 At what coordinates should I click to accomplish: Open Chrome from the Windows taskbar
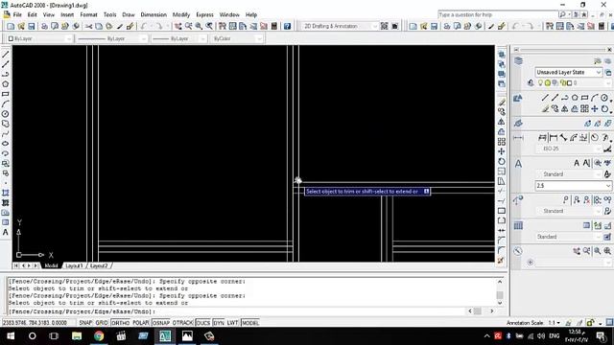point(99,336)
